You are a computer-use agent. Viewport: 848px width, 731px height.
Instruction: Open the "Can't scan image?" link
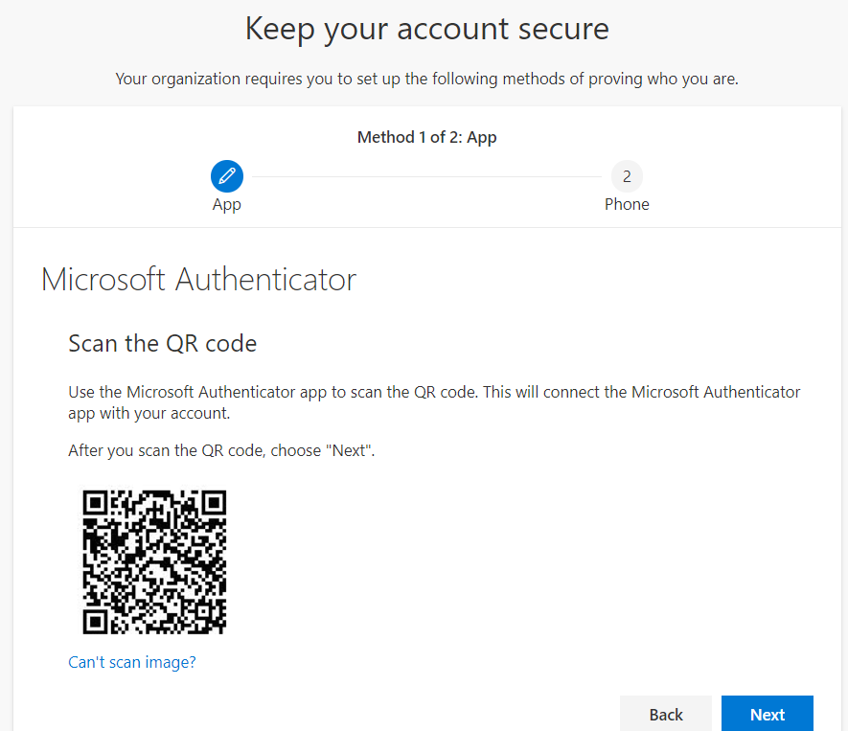point(132,662)
